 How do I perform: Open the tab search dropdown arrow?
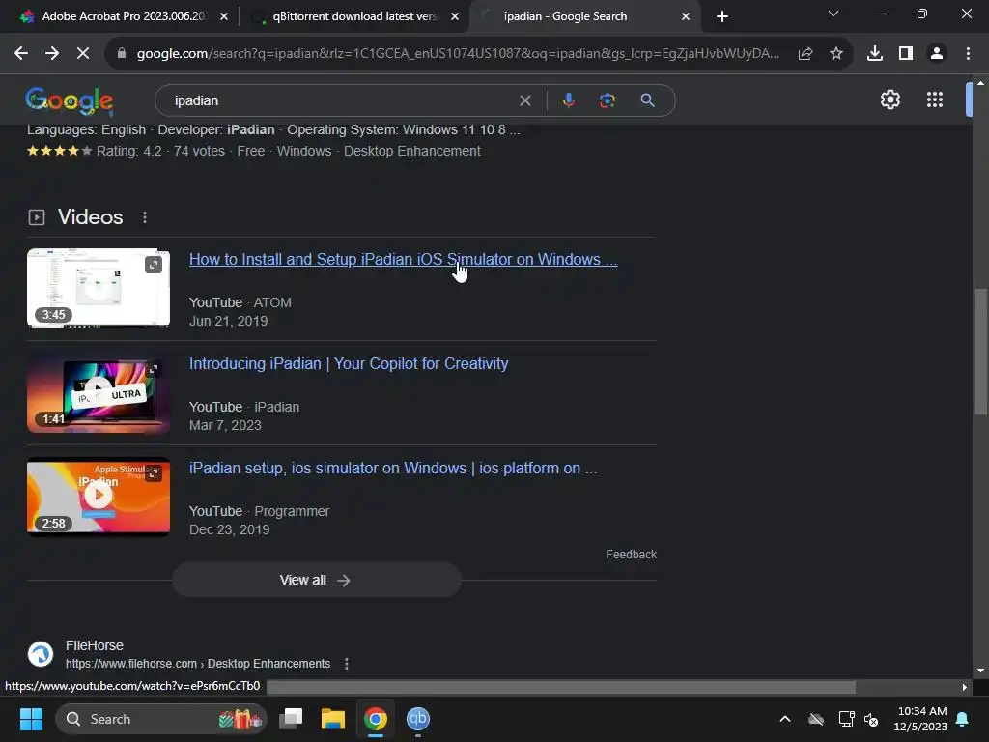click(x=834, y=14)
